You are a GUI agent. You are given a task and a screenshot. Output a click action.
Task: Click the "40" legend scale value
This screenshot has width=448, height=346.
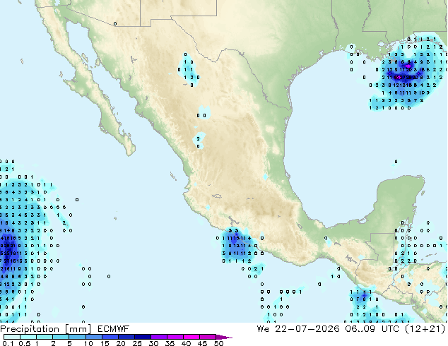tap(186, 343)
